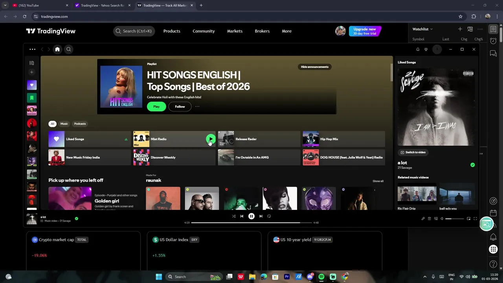The width and height of the screenshot is (503, 283).
Task: Open File Explorer from the taskbar
Action: [252, 277]
